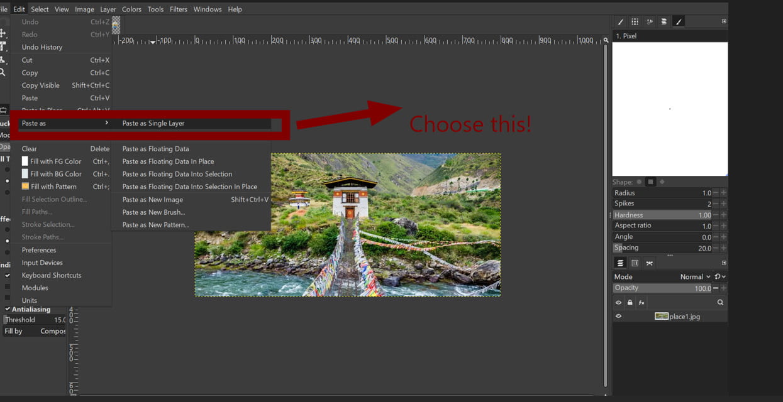Viewport: 783px width, 402px height.
Task: Select circle brush shape
Action: pyautogui.click(x=639, y=182)
